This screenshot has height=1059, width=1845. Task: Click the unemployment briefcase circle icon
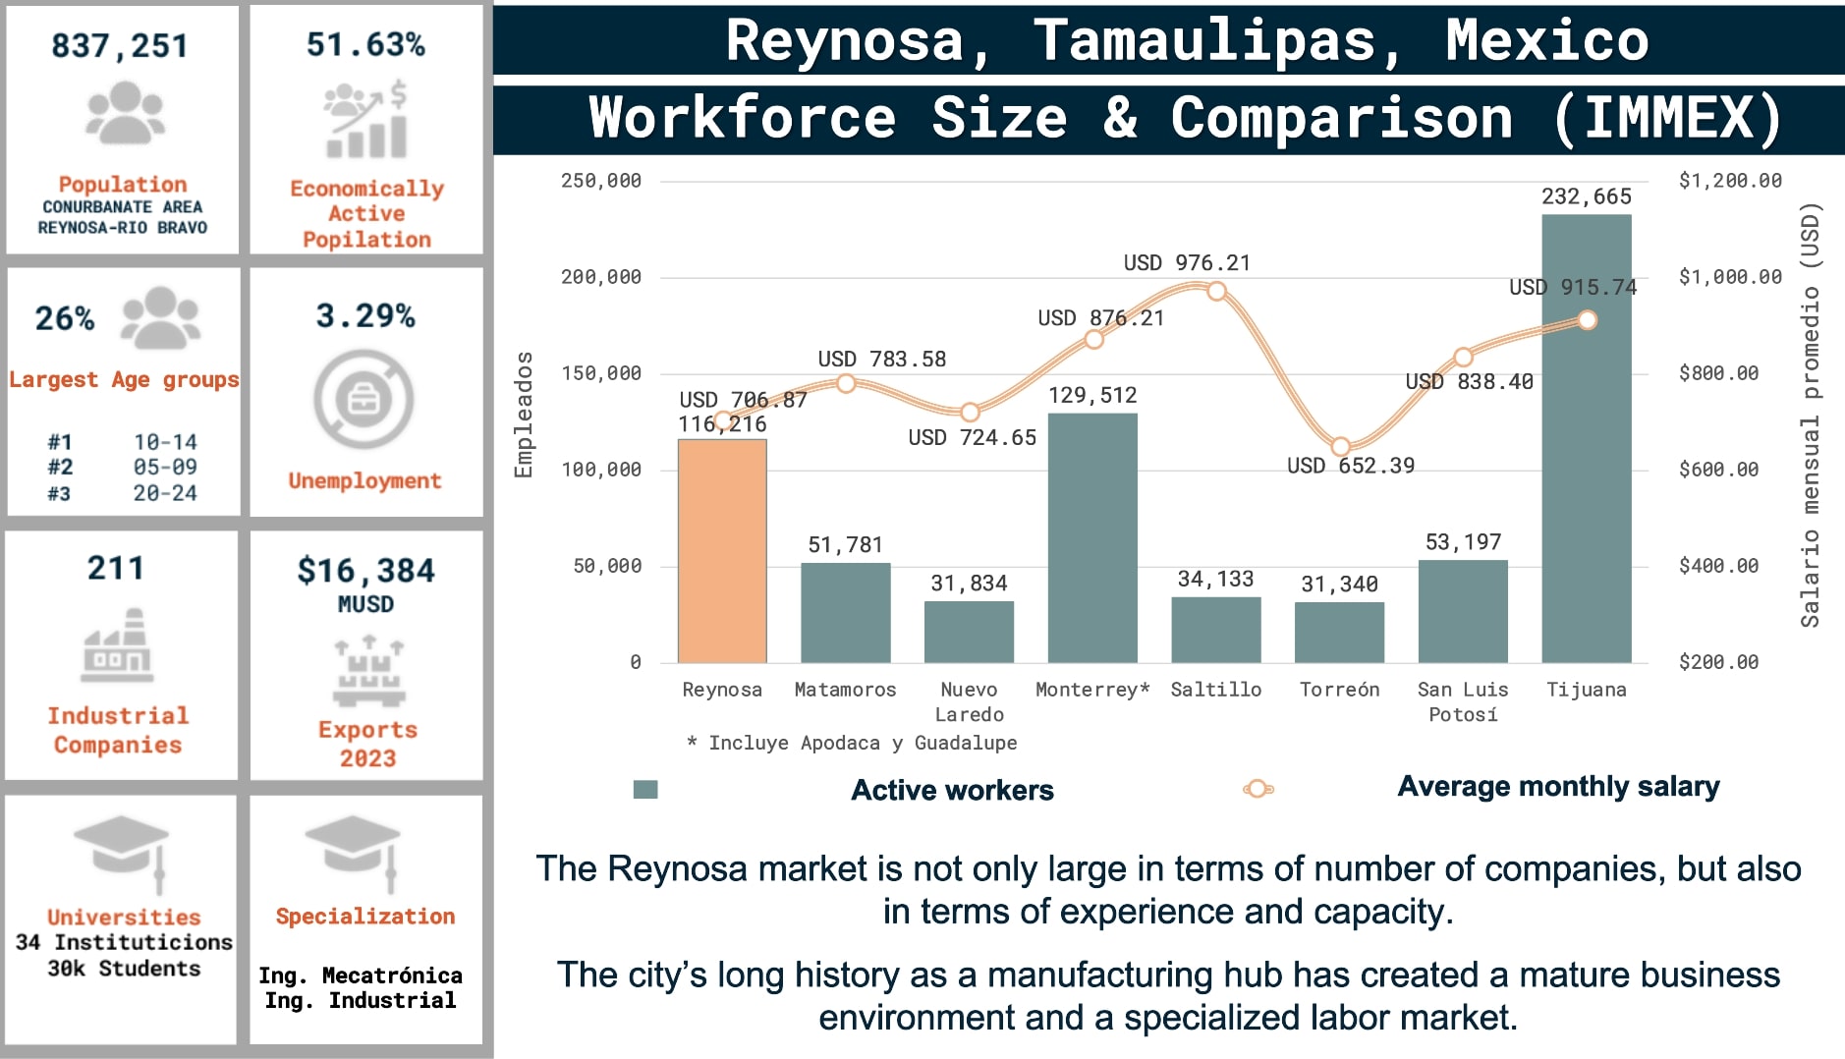tap(364, 399)
